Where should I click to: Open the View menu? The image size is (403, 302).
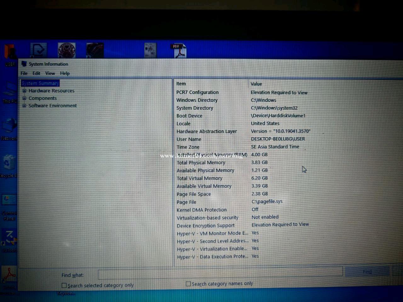pyautogui.click(x=50, y=73)
